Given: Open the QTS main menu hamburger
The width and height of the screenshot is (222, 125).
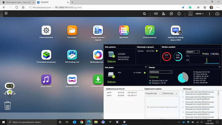Looking at the screenshot, I should (6, 13).
